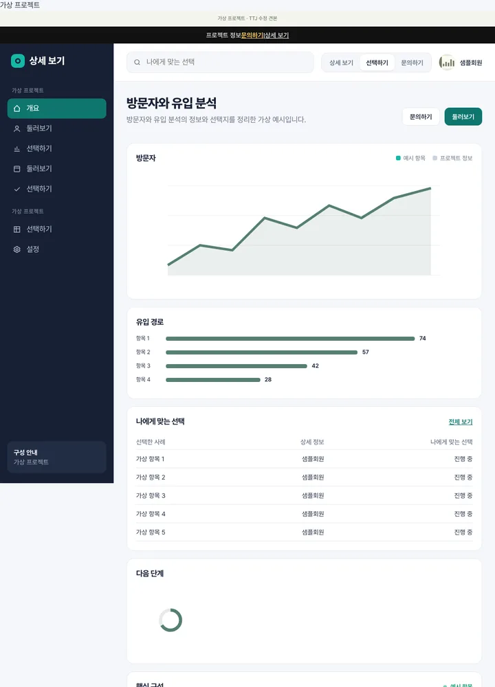Open 상세 보기 link in black banner
The width and height of the screenshot is (495, 687).
point(276,35)
